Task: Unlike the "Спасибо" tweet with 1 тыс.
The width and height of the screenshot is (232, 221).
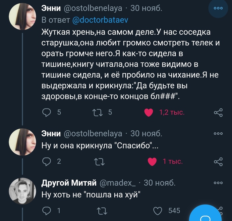Action: (x=152, y=161)
